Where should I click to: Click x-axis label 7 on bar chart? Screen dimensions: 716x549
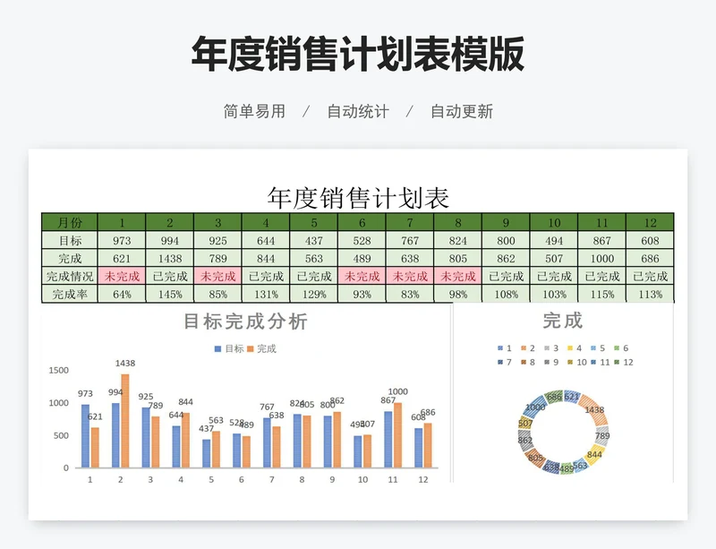272,479
